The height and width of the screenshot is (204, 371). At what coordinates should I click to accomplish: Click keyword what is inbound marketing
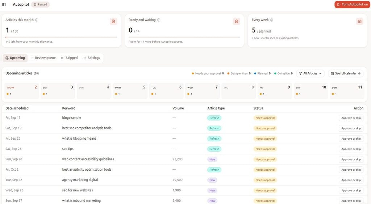click(82, 201)
